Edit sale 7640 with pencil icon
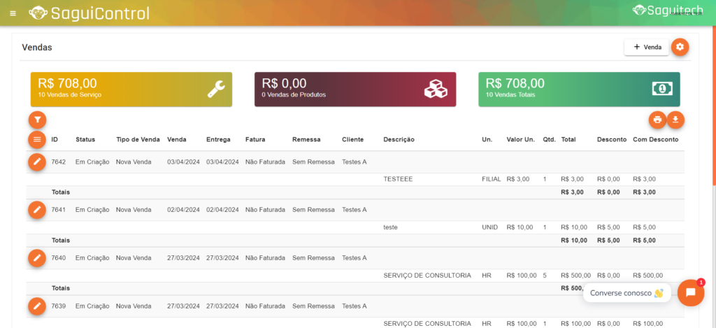The width and height of the screenshot is (716, 328). click(x=37, y=257)
